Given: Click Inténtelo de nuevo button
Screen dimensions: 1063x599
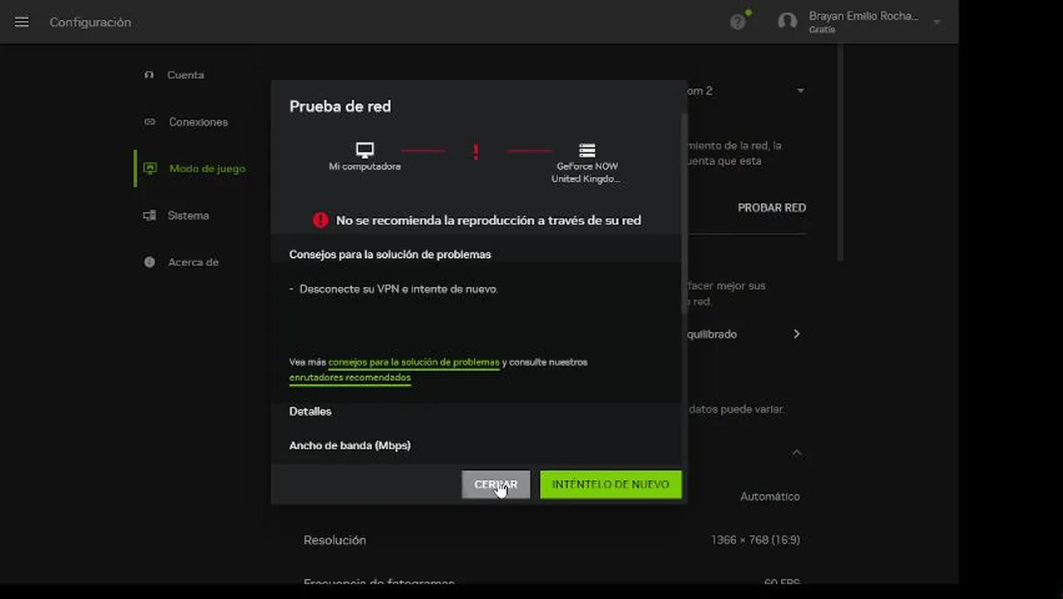Looking at the screenshot, I should 611,484.
